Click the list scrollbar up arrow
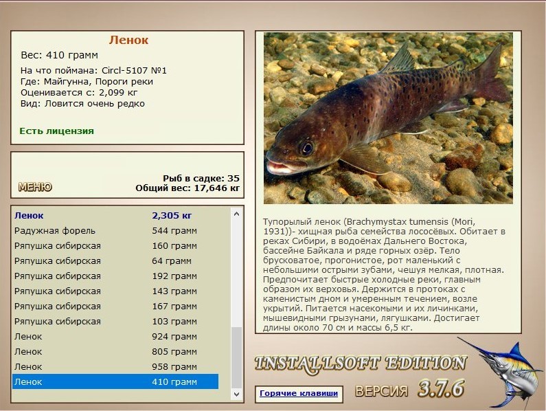The width and height of the screenshot is (546, 411). [236, 214]
